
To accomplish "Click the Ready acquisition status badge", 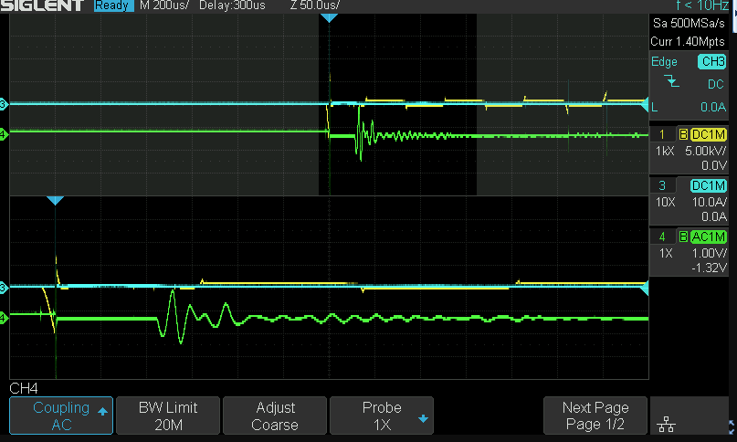I will click(112, 5).
